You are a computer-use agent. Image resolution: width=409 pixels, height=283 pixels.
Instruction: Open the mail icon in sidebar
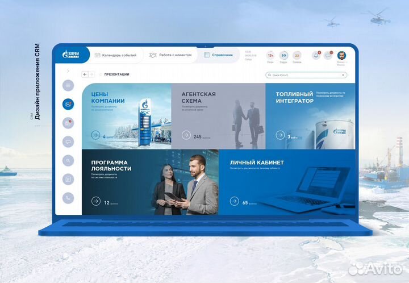[x=68, y=104]
